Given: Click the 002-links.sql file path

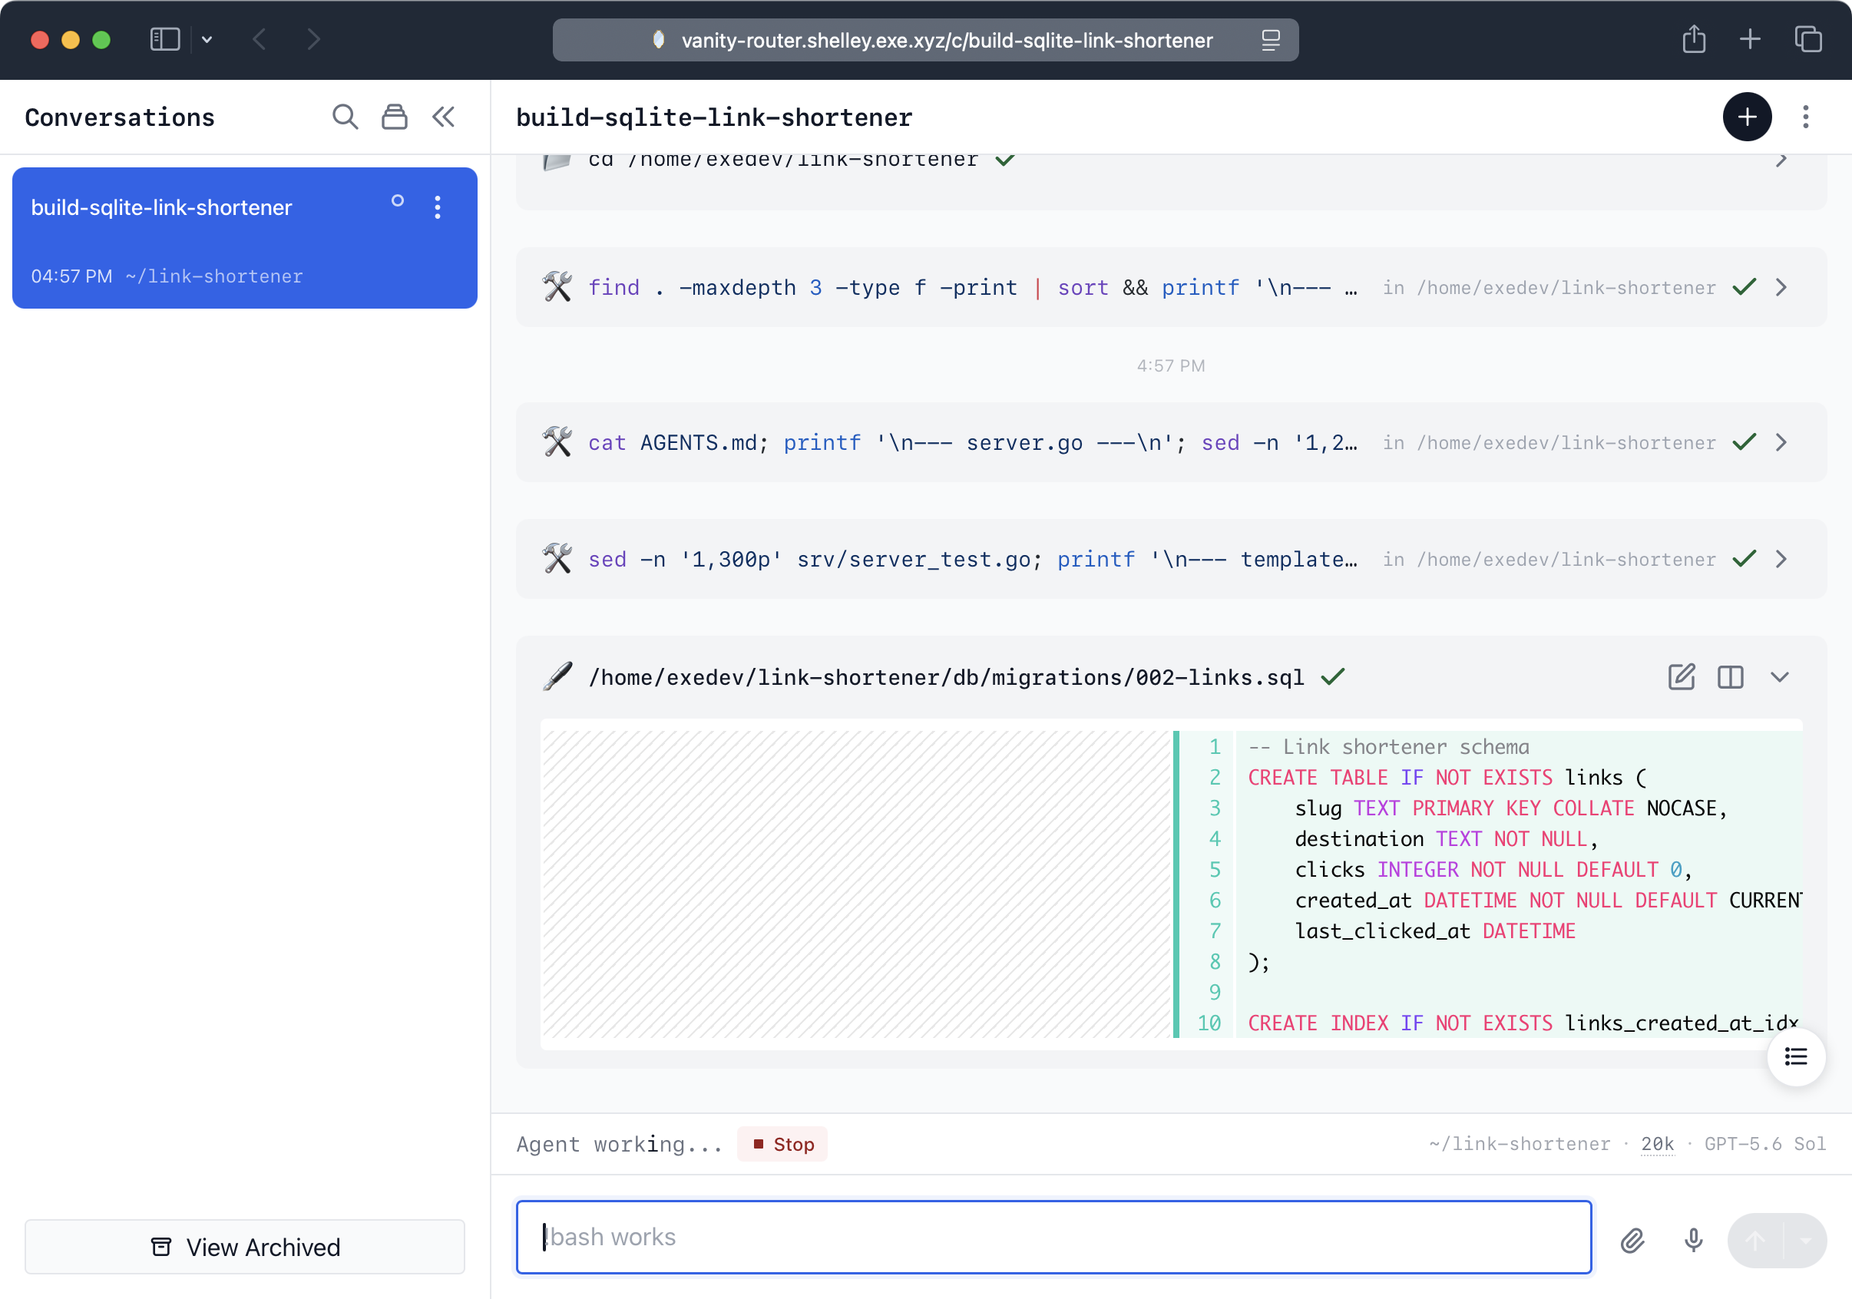Looking at the screenshot, I should coord(946,677).
